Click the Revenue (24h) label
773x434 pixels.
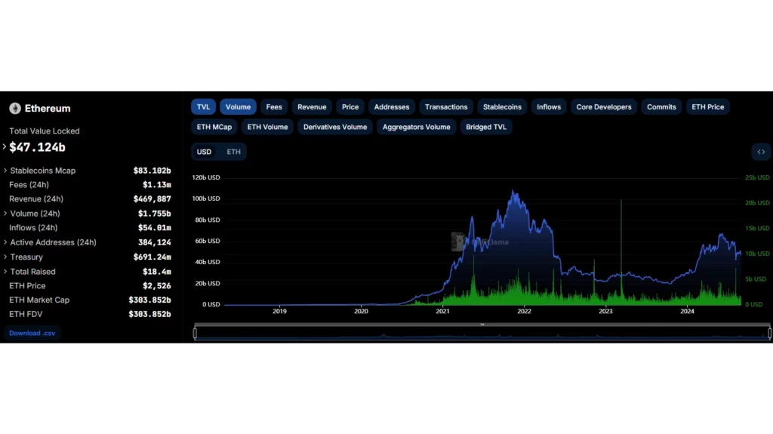[36, 199]
